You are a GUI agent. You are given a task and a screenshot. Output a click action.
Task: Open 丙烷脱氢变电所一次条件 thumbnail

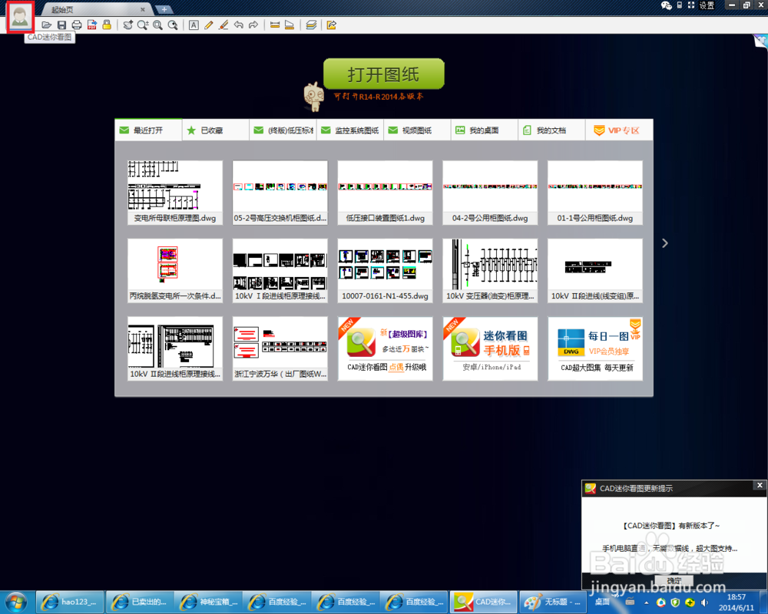pyautogui.click(x=175, y=270)
